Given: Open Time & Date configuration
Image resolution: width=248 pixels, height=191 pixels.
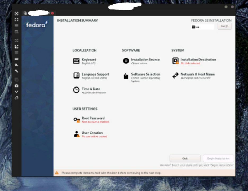Looking at the screenshot, I should [x=89, y=90].
